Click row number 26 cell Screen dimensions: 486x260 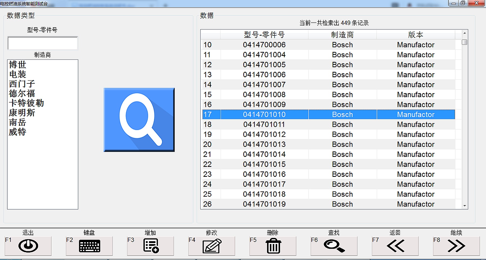[211, 204]
